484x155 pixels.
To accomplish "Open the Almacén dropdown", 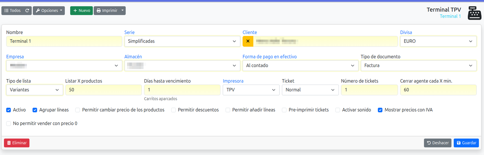I will [x=182, y=66].
